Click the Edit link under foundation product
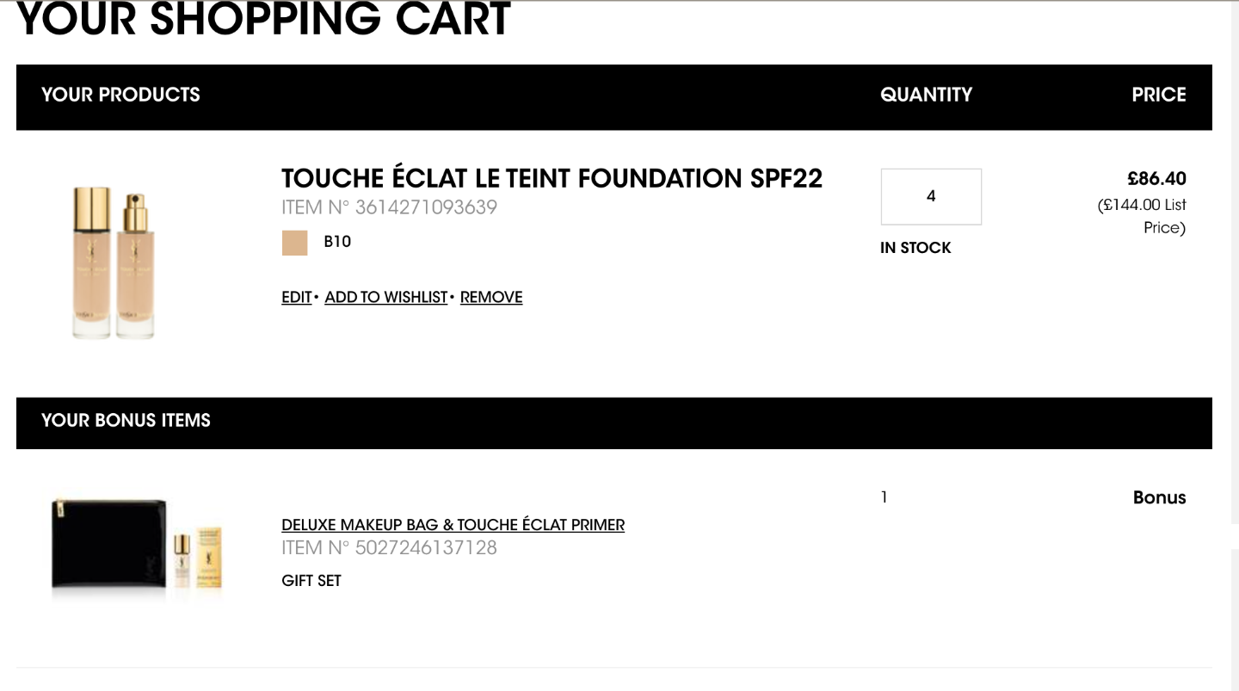The height and width of the screenshot is (691, 1239). [296, 297]
